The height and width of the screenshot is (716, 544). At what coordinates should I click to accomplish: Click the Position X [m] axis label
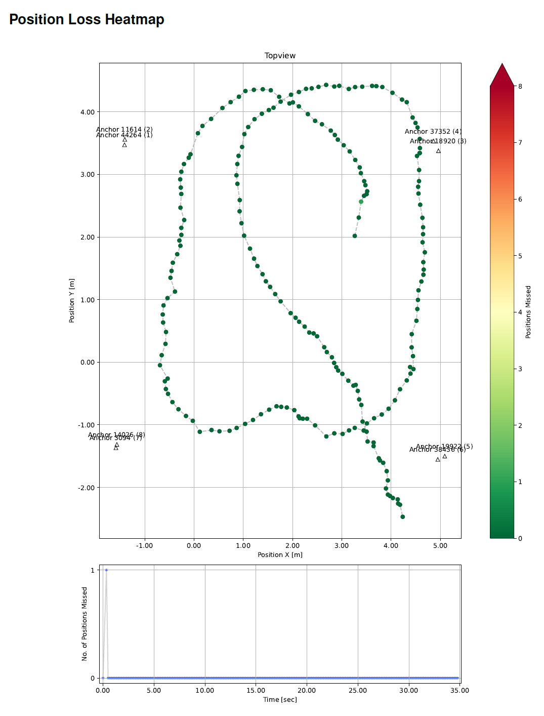280,555
